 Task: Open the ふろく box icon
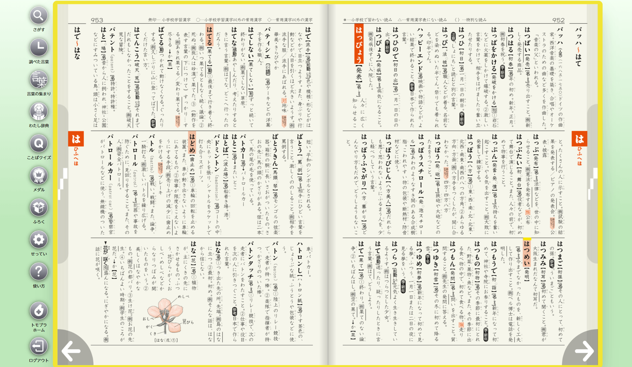tap(39, 208)
